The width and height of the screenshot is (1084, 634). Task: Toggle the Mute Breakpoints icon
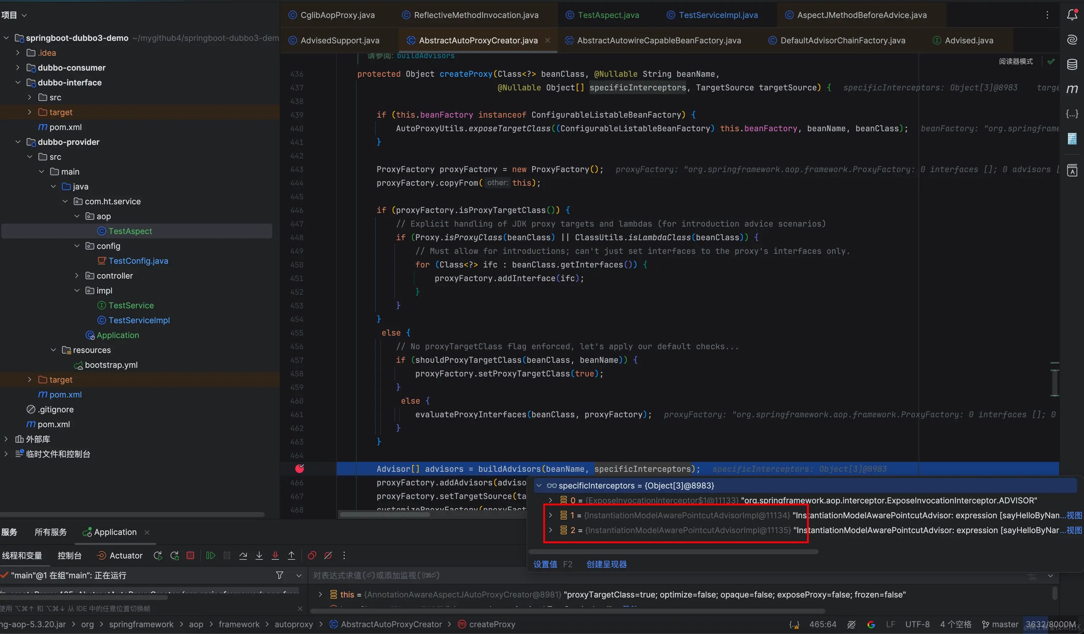(328, 555)
